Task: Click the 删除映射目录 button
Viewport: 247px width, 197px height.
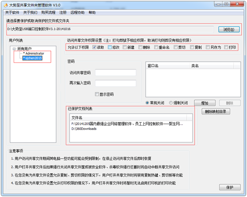Action: point(216,112)
